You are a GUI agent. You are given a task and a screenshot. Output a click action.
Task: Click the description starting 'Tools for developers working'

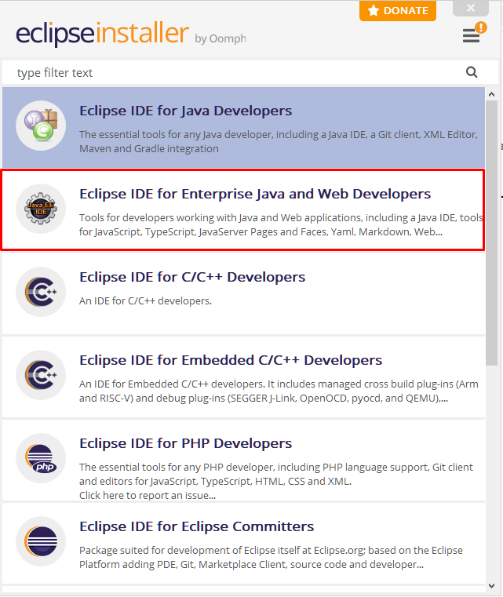click(281, 224)
